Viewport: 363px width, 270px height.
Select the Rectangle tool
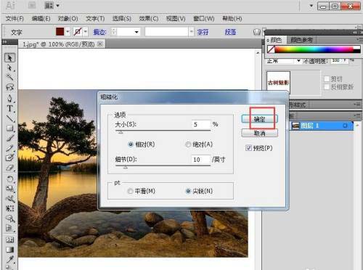[9, 128]
